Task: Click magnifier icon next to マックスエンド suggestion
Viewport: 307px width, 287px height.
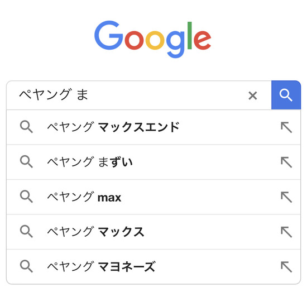Action: pos(26,127)
